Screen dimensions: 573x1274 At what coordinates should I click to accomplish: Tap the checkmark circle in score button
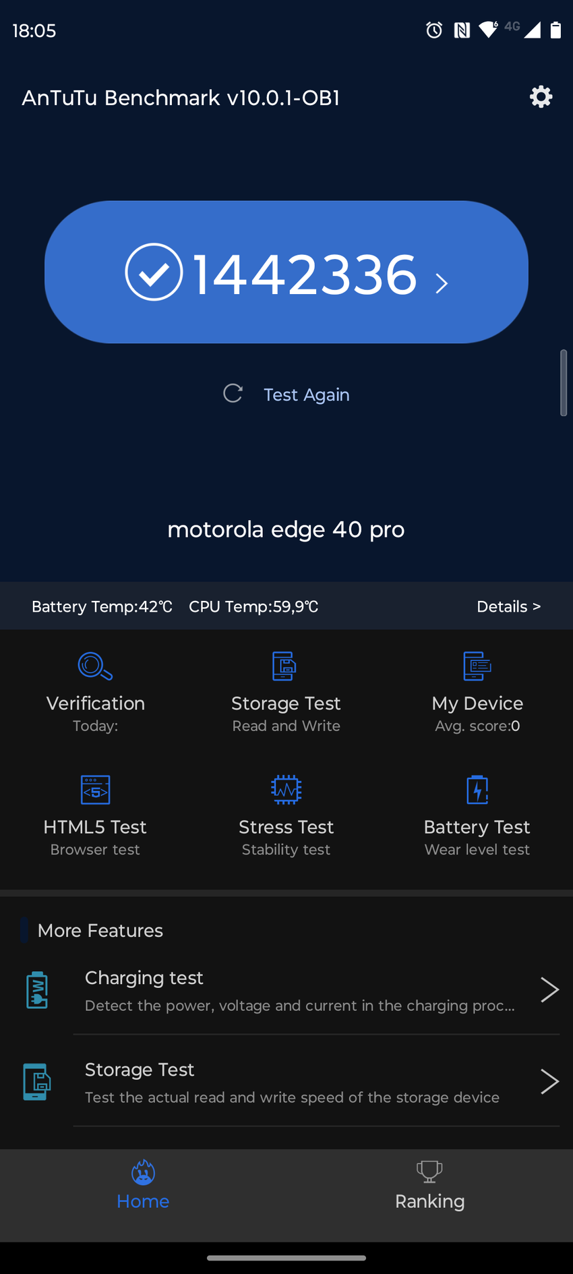(154, 272)
